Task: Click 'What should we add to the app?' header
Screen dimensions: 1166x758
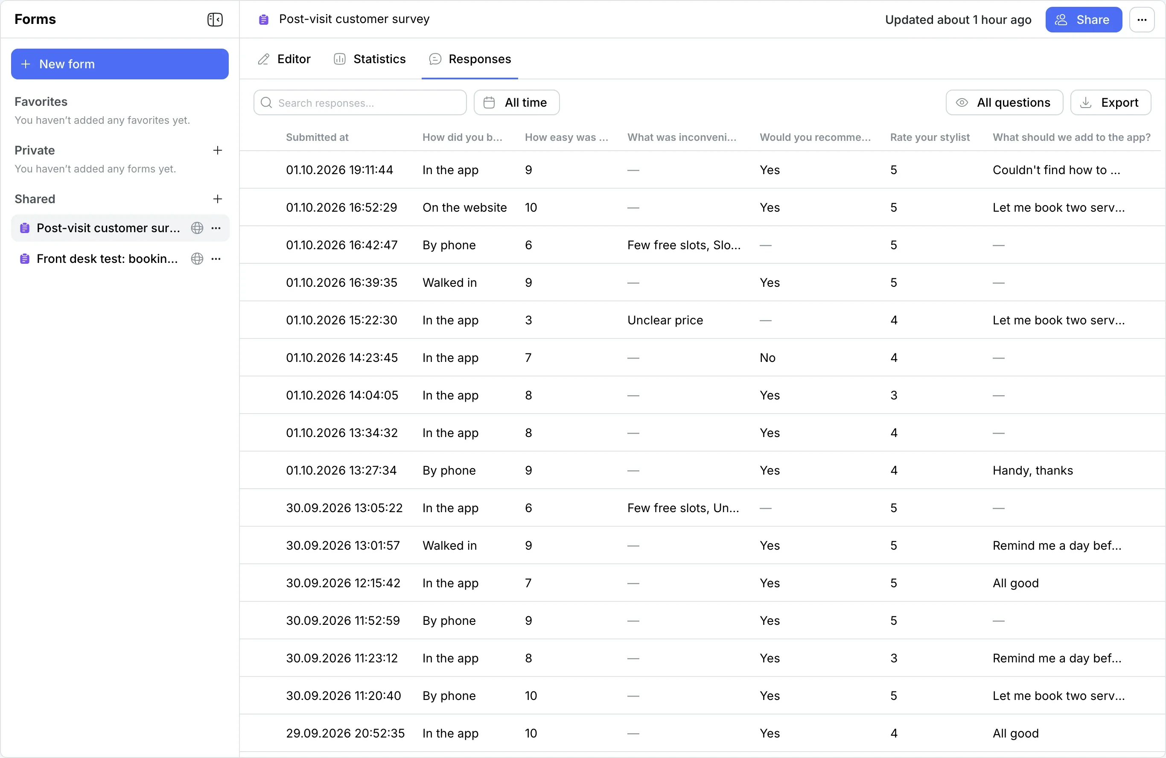Action: pyautogui.click(x=1071, y=138)
